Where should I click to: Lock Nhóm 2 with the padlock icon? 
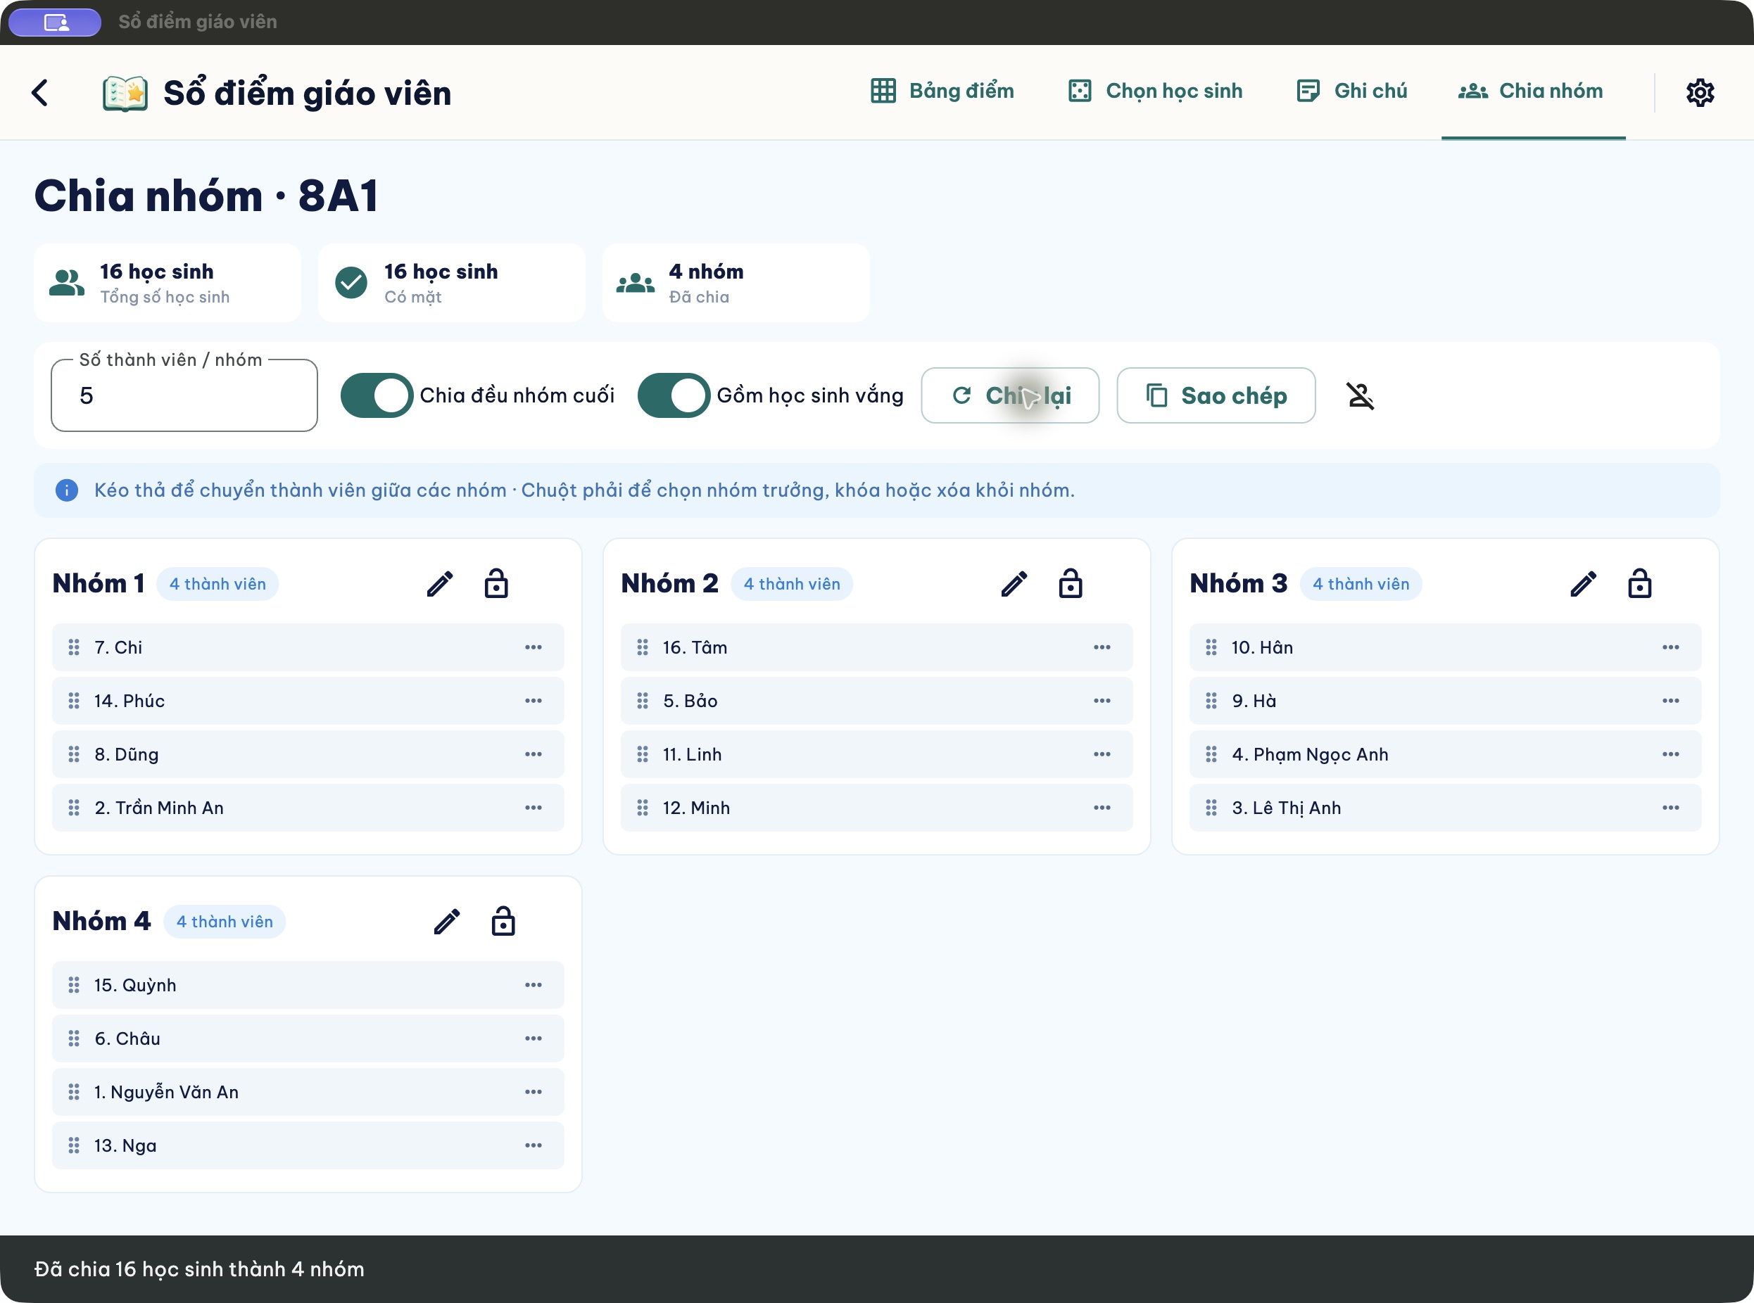coord(1071,584)
